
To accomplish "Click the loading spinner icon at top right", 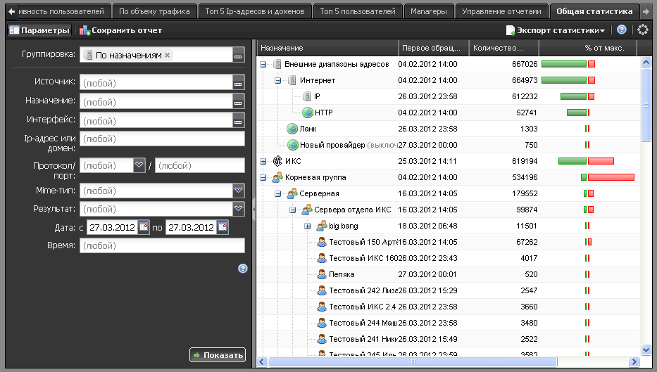I will pyautogui.click(x=642, y=30).
